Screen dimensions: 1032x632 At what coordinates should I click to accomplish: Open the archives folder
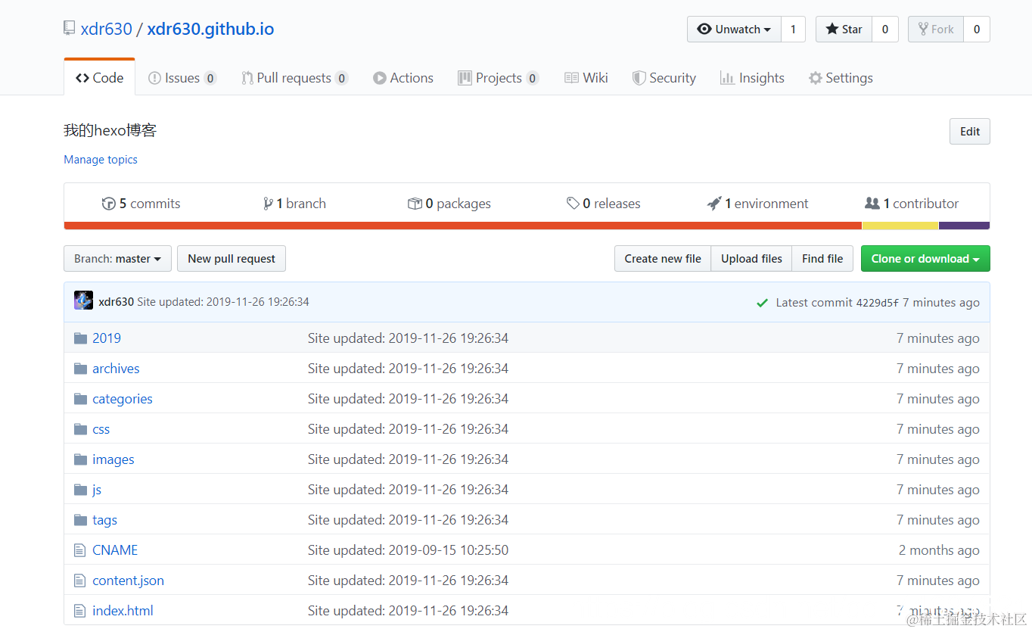click(x=116, y=369)
